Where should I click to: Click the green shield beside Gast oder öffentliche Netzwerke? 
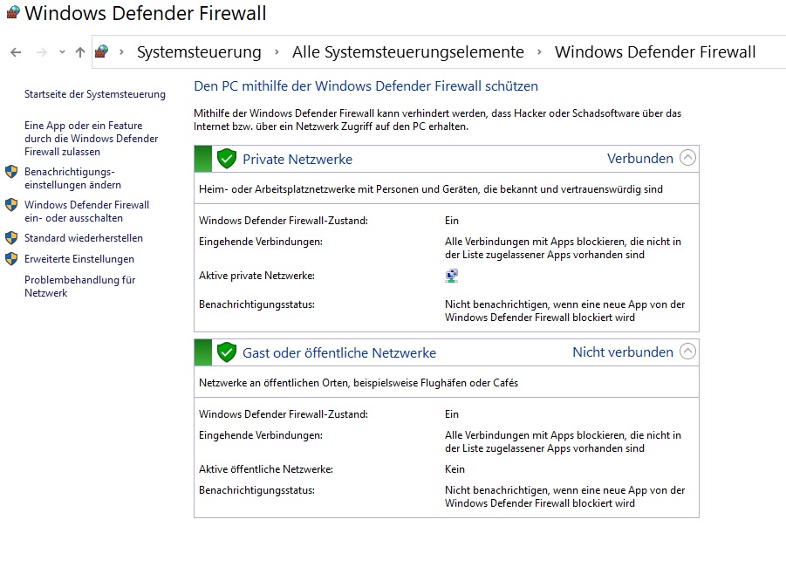click(227, 352)
